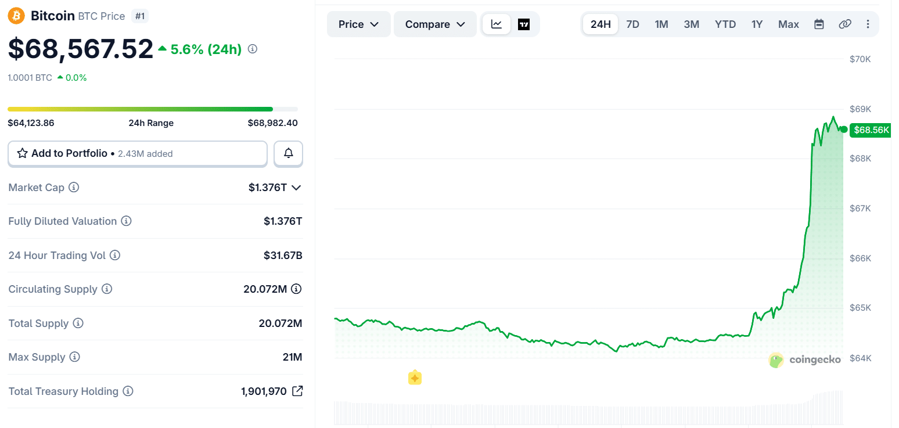Click the 21M max supply value
The width and height of the screenshot is (899, 428).
(x=292, y=357)
